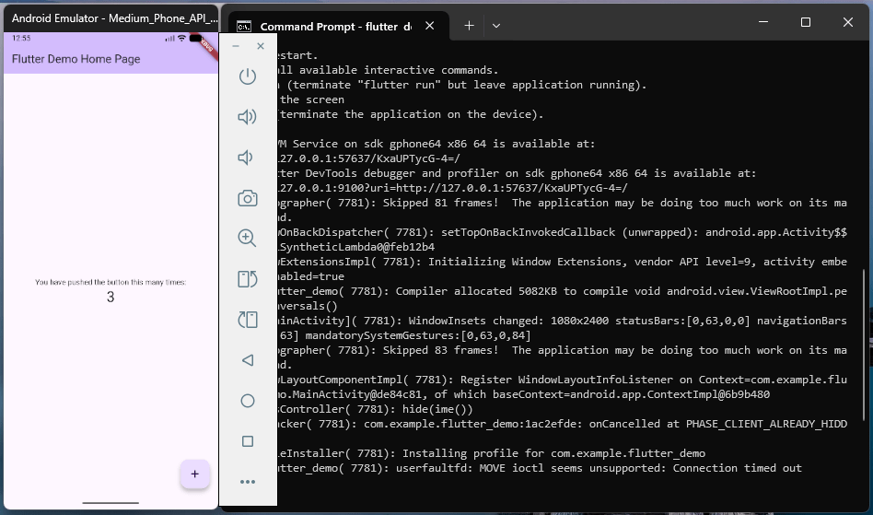Click the 'hide(ime())' log line
The width and height of the screenshot is (873, 515).
[x=375, y=409]
